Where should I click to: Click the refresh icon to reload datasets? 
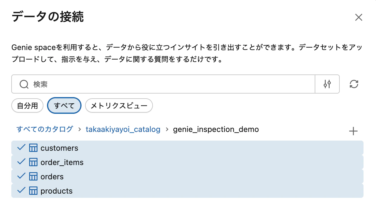(x=354, y=84)
